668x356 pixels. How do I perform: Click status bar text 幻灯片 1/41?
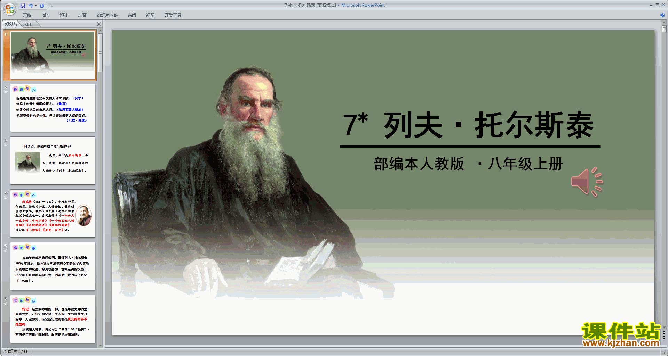coord(16,351)
